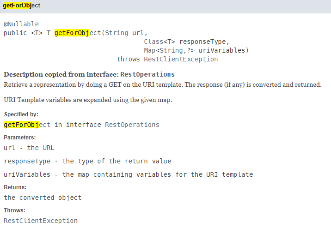Viewport: 331px width, 228px height.
Task: Click the 'Returns:' label
Action: (x=15, y=187)
